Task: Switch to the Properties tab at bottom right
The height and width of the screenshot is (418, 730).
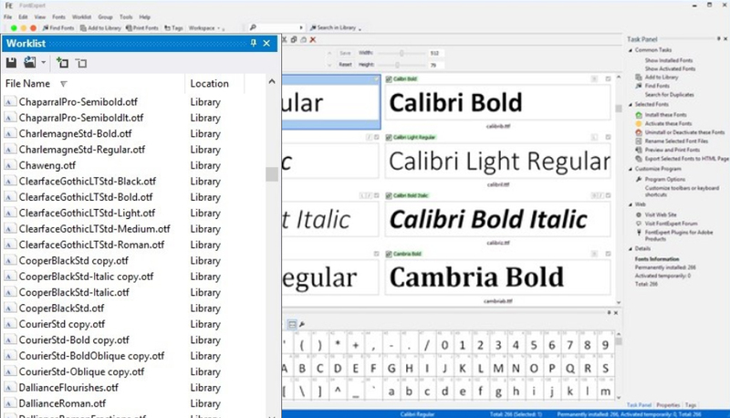Action: coord(668,405)
